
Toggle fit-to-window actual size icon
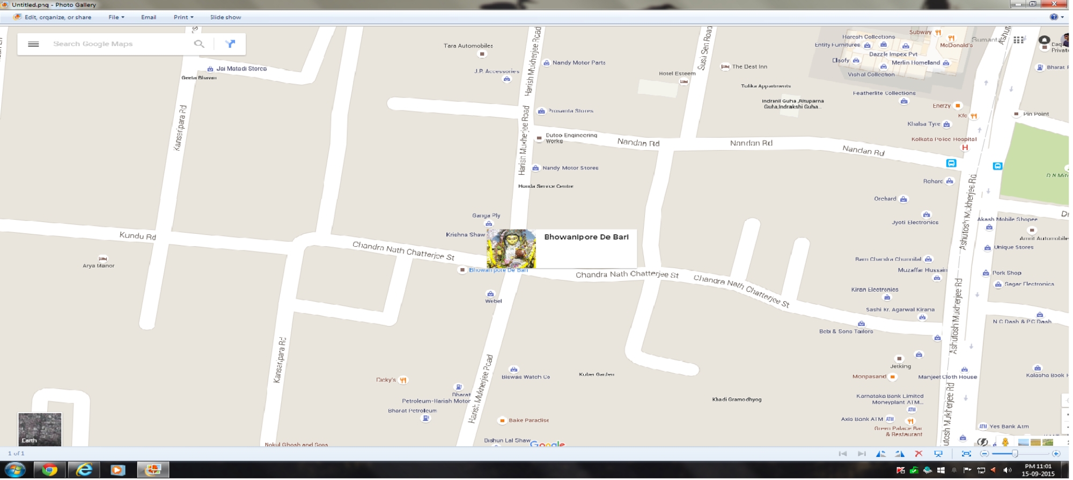(x=966, y=454)
